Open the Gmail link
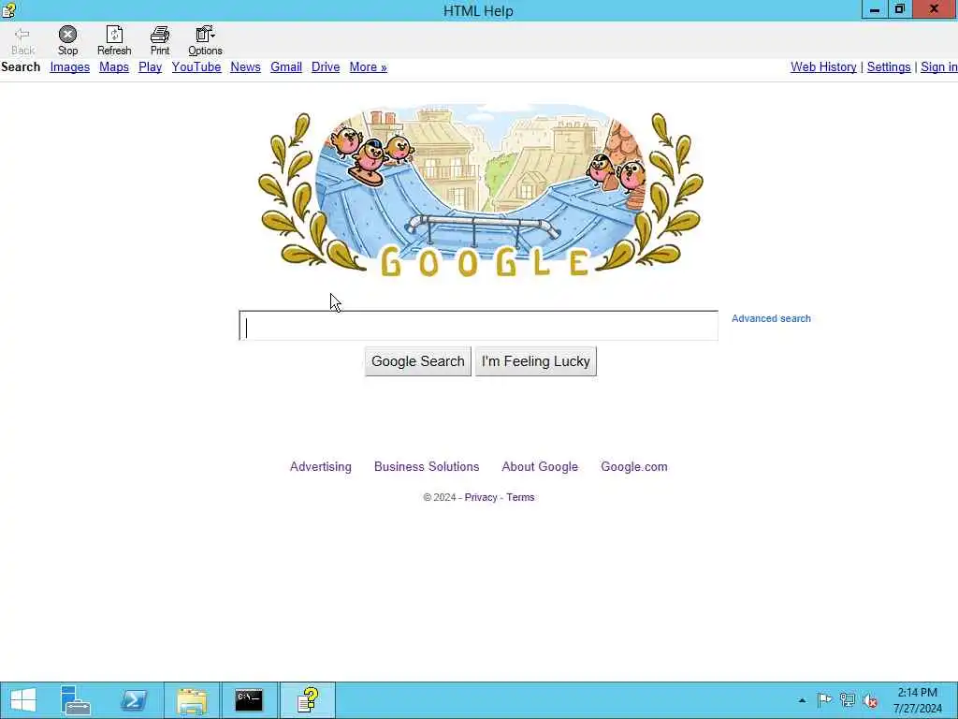Screen dimensions: 958x719 click(x=286, y=67)
